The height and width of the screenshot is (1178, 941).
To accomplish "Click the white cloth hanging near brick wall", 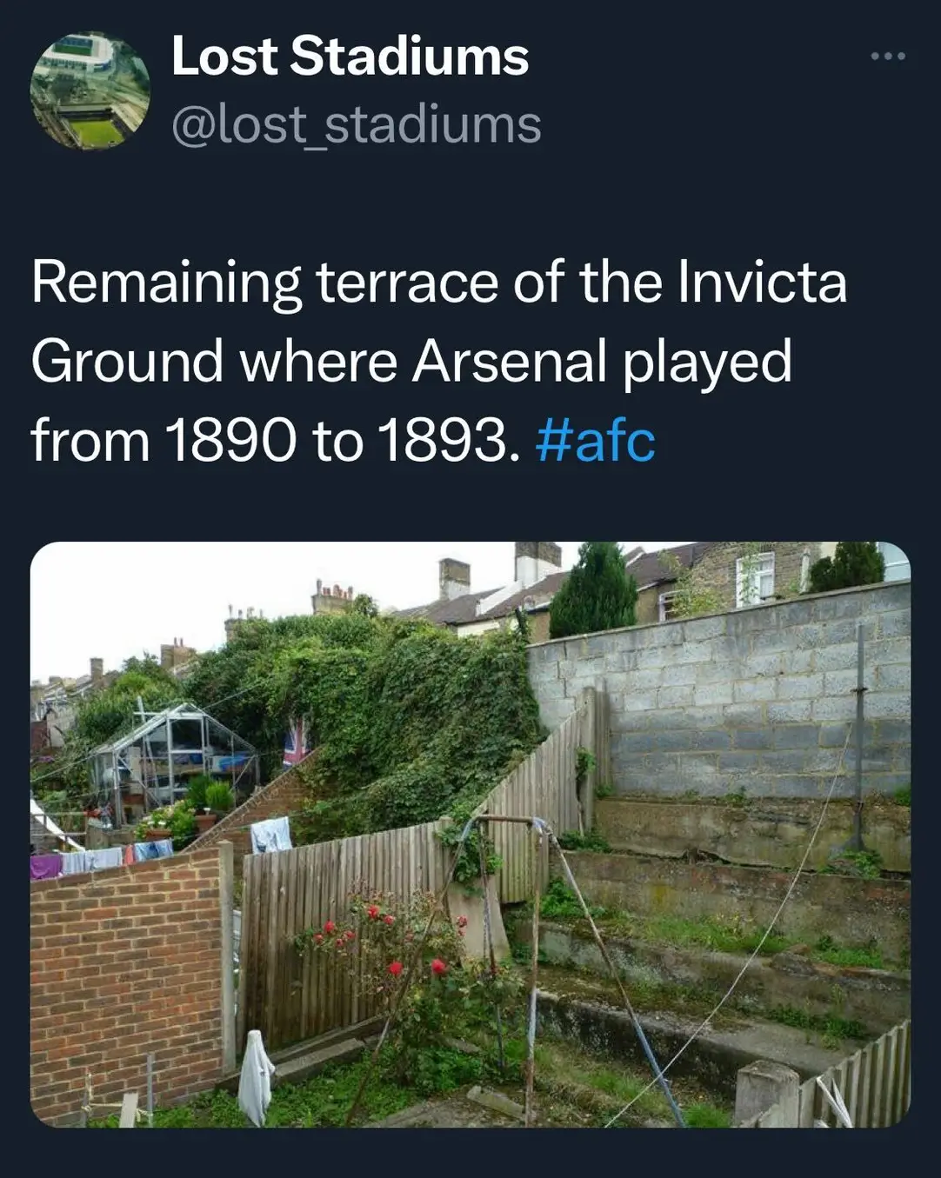I will pyautogui.click(x=255, y=1077).
